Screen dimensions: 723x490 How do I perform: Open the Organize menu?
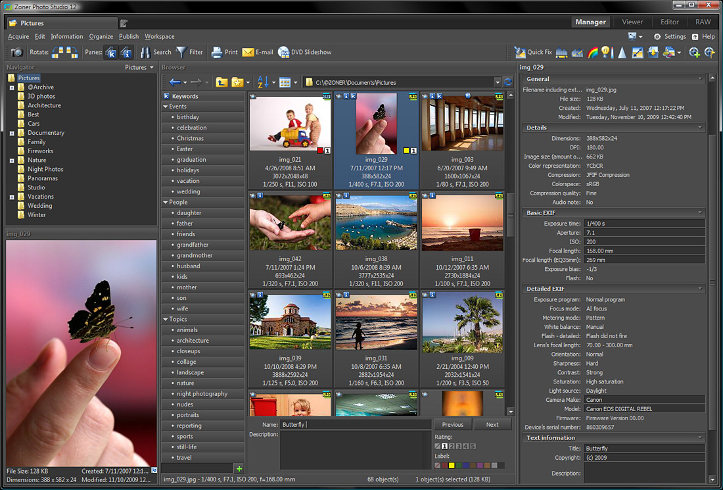(100, 36)
